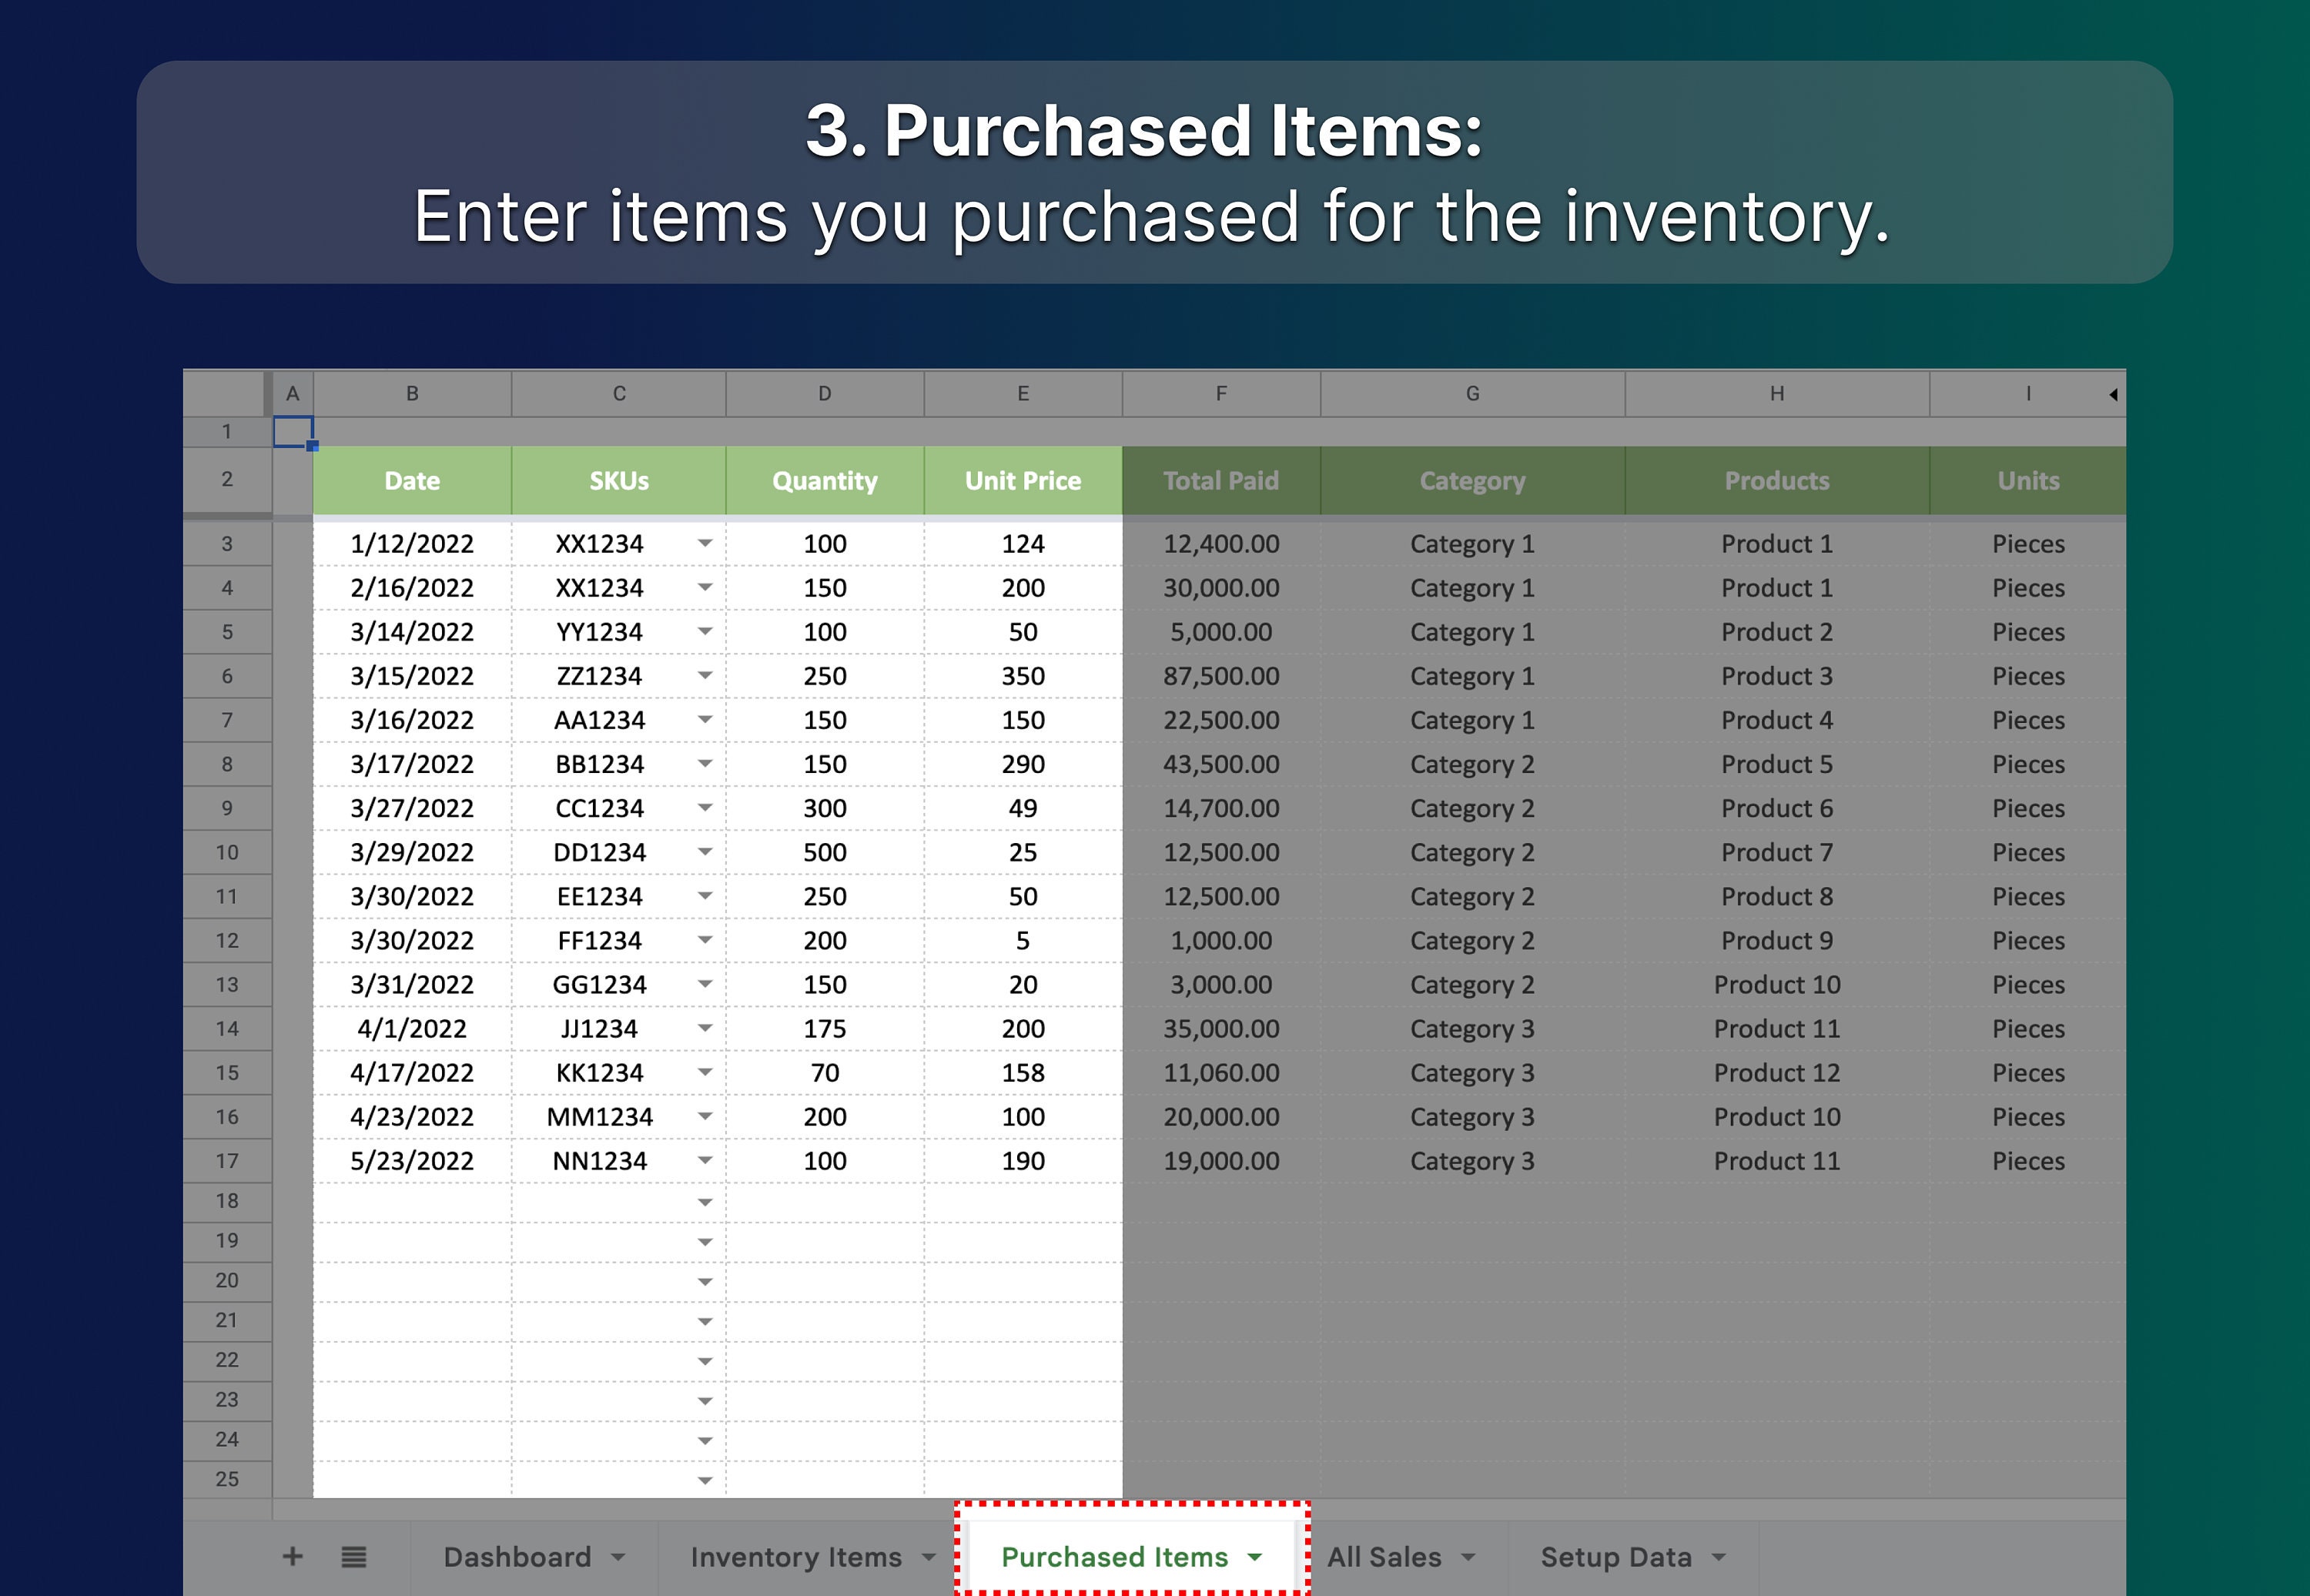2310x1596 pixels.
Task: Select the cell containing 1/12/2022
Action: [x=411, y=543]
